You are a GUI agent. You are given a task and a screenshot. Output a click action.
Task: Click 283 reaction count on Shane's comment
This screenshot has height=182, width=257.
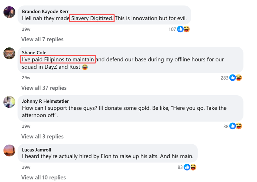pyautogui.click(x=224, y=78)
